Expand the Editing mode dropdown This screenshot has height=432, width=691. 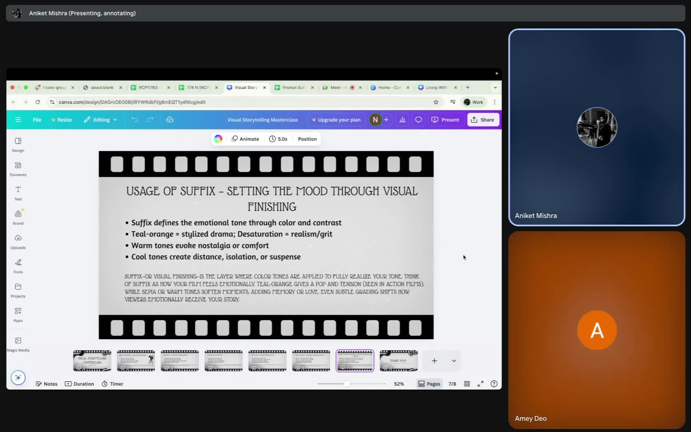coord(101,120)
